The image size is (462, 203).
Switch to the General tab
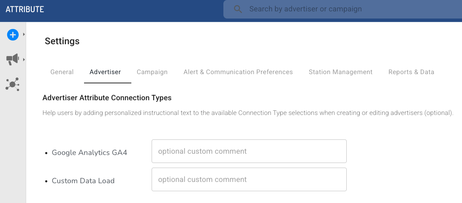point(62,72)
